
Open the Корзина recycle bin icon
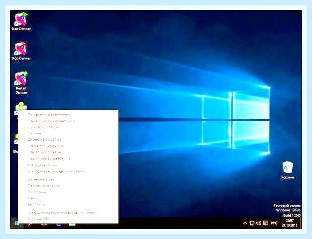[288, 170]
